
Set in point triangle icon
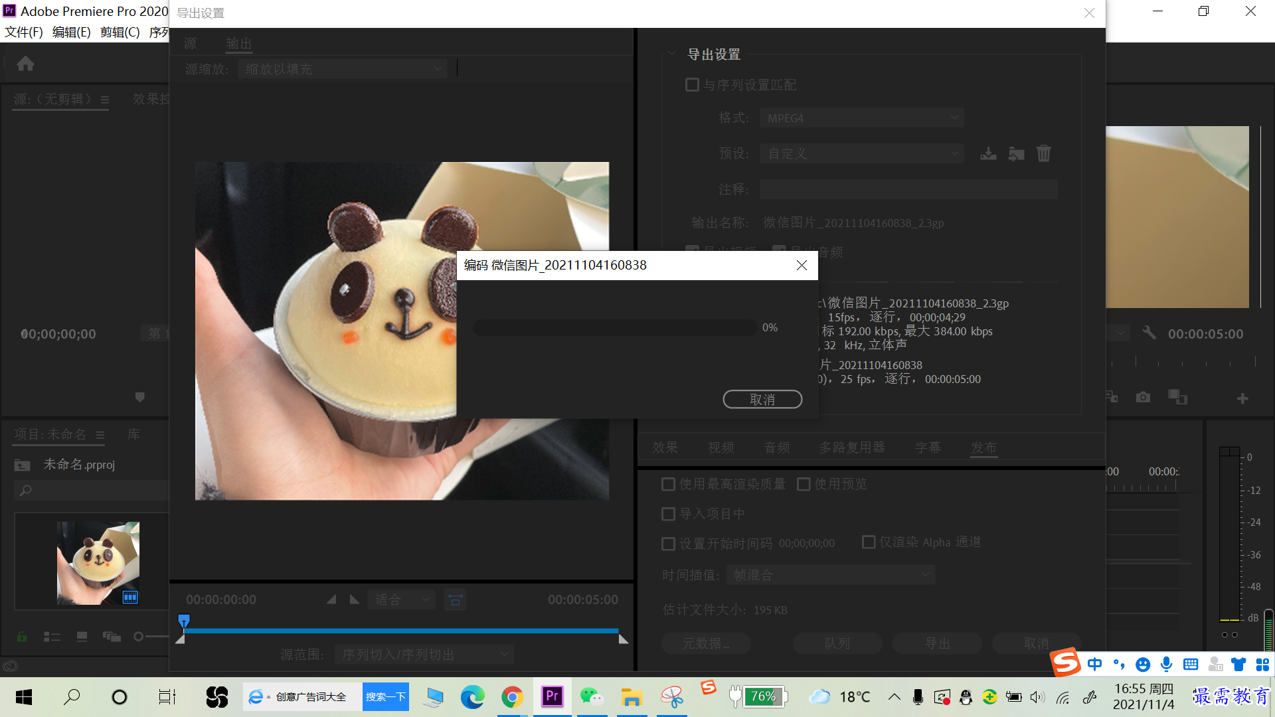click(x=331, y=599)
